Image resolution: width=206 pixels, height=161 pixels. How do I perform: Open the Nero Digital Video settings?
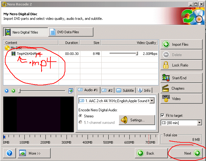click(x=181, y=98)
